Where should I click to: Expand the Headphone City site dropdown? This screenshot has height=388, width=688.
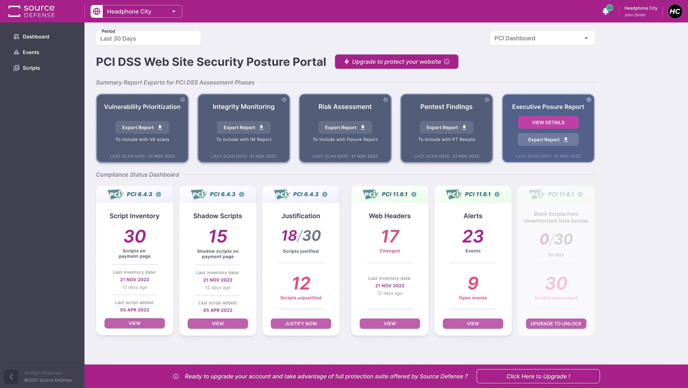(x=174, y=11)
